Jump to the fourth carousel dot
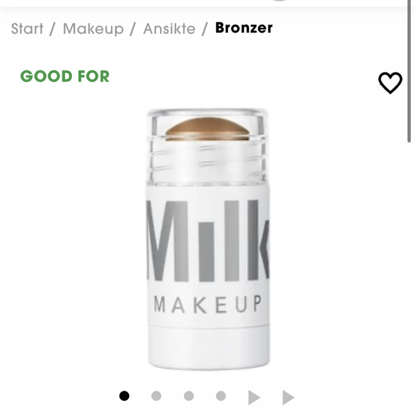 coord(221,396)
